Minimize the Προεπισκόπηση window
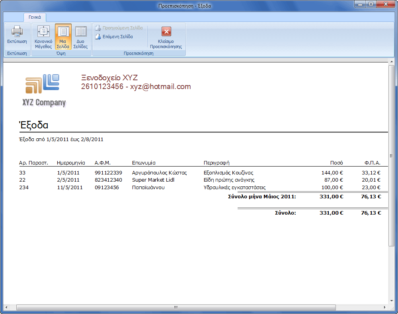 pyautogui.click(x=361, y=4)
